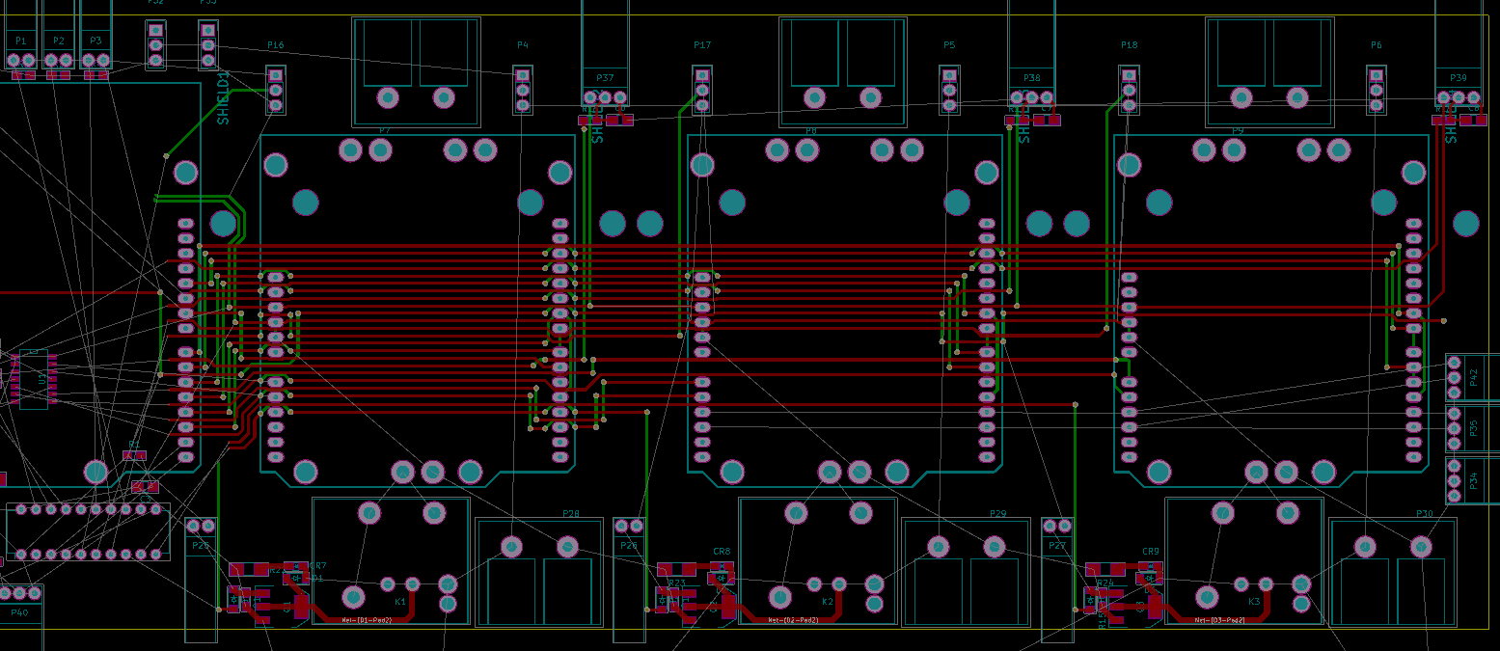Image resolution: width=1500 pixels, height=651 pixels.
Task: Select the P9 footprint reference
Action: point(1238,130)
